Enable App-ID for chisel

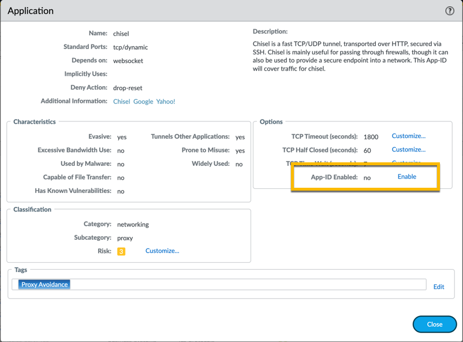point(406,177)
